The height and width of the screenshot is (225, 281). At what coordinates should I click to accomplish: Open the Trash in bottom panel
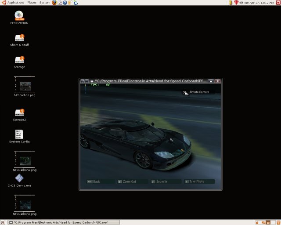point(278,222)
